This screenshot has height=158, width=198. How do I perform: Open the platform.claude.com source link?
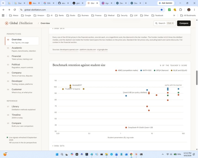[88, 50]
